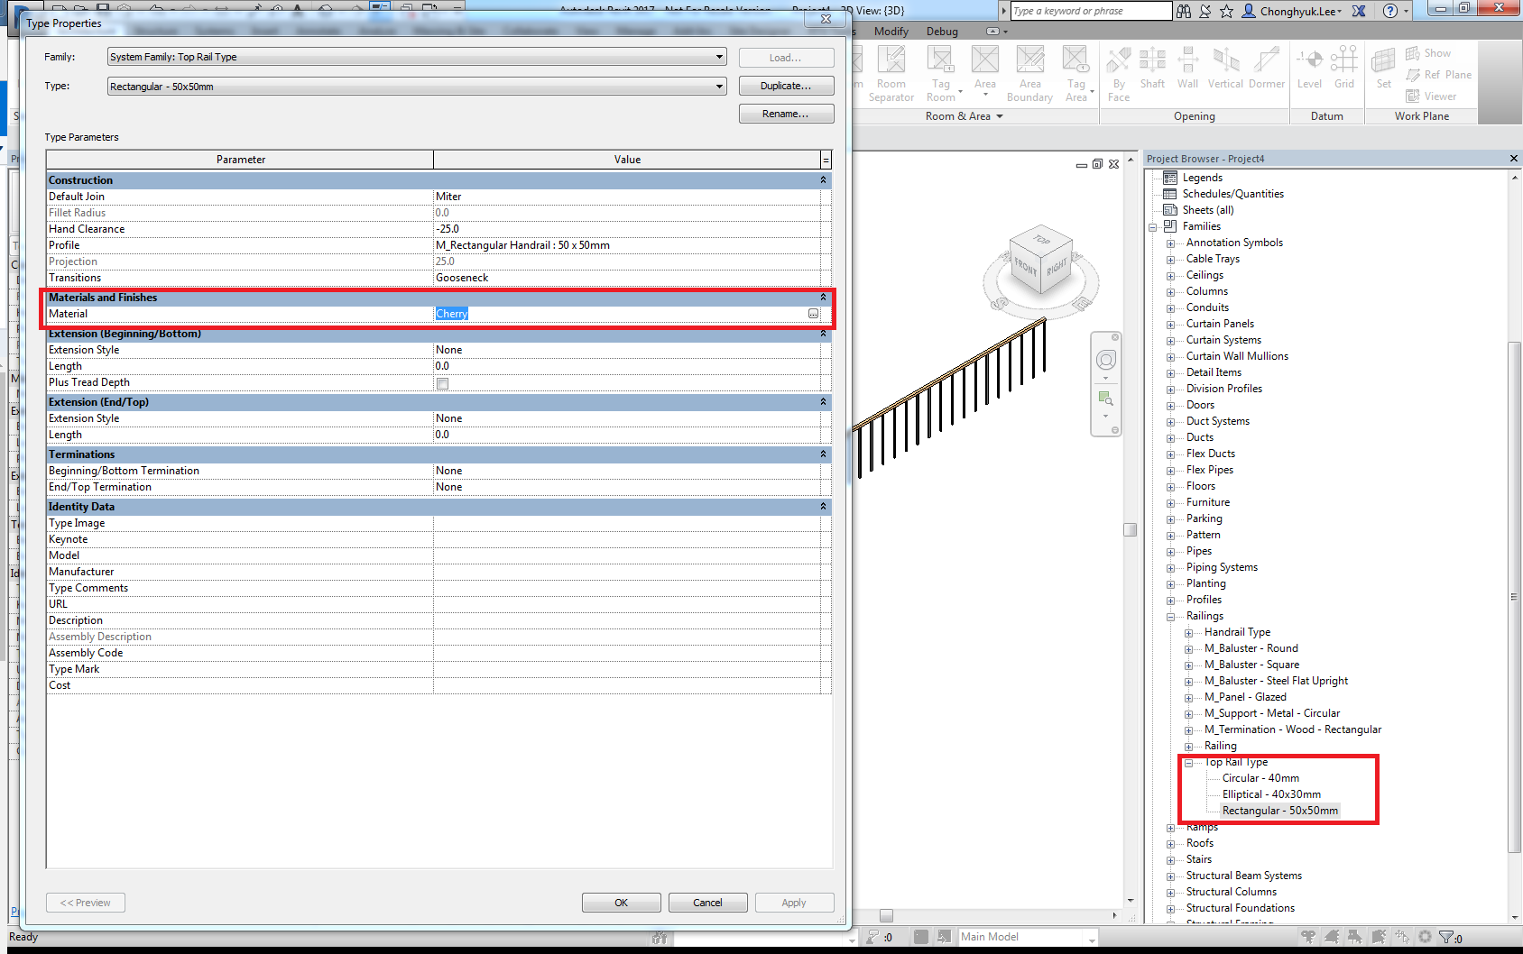The width and height of the screenshot is (1523, 954).
Task: Click the Help question mark icon
Action: (x=1390, y=11)
